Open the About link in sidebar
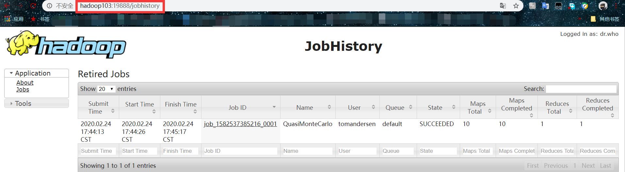This screenshot has width=625, height=172. point(25,83)
